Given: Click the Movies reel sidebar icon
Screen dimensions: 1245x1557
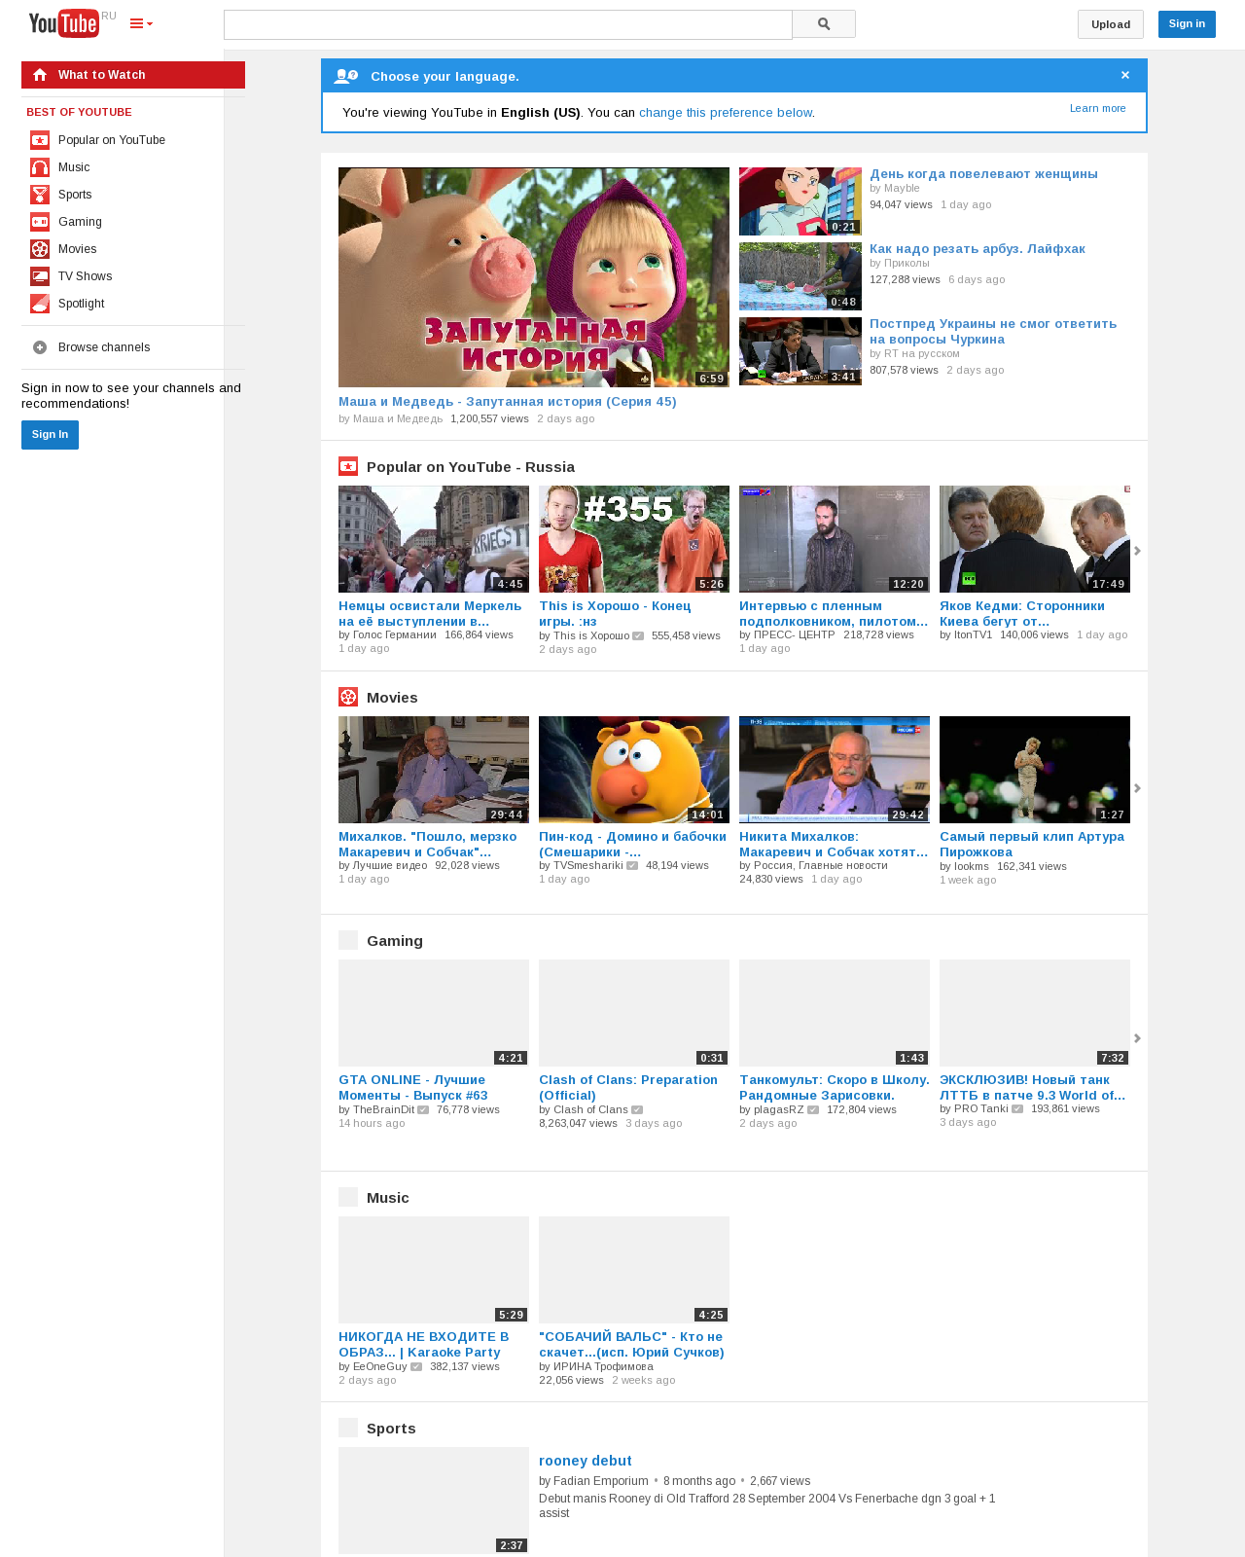Looking at the screenshot, I should click(x=40, y=249).
